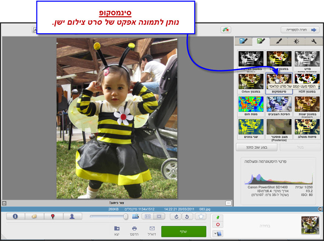The width and height of the screenshot is (324, 241).
Task: Open the email (דוא"ל) sharing icon
Action: tap(151, 230)
